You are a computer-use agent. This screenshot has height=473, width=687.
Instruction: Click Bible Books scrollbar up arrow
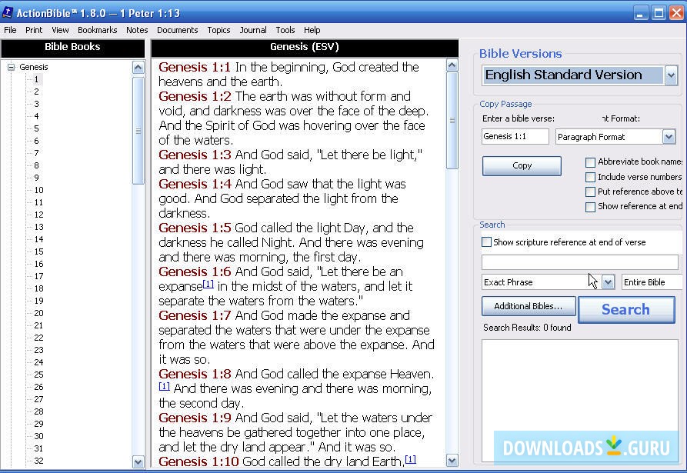(x=138, y=67)
